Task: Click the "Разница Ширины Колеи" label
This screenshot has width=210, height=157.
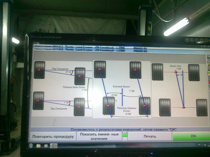Action: tap(127, 109)
